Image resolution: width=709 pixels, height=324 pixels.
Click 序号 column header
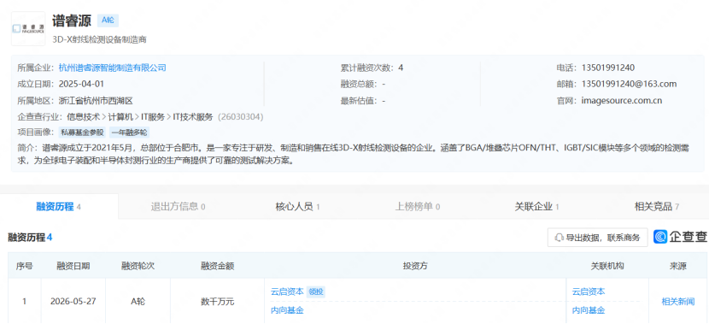(25, 266)
